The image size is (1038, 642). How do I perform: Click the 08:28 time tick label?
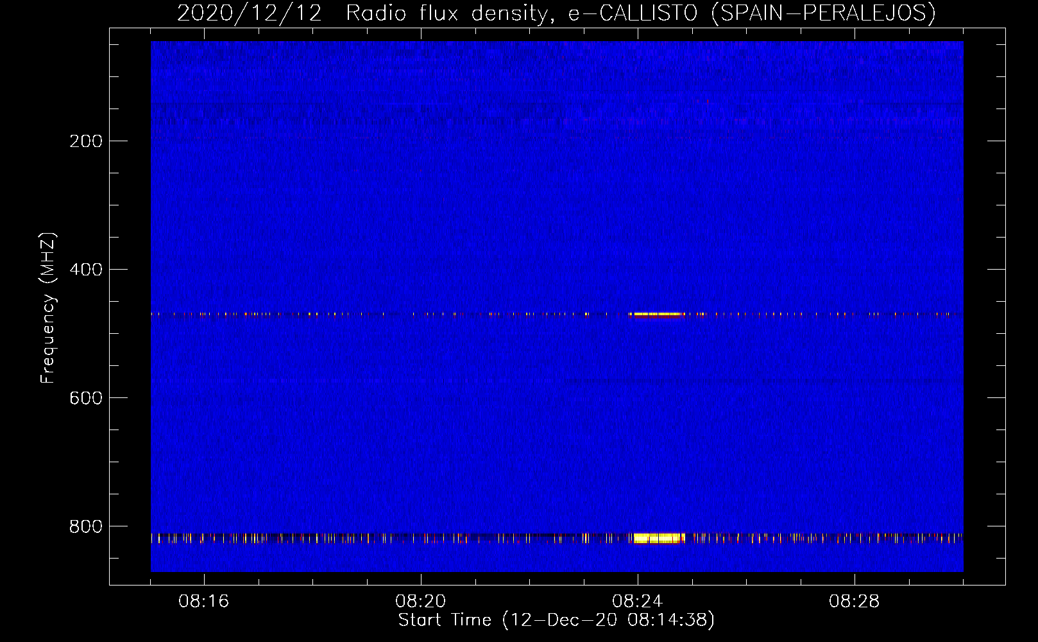[x=855, y=602]
